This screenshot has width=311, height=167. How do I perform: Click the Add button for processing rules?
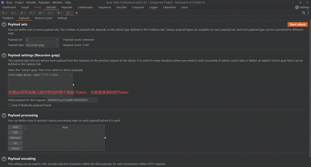(15, 127)
